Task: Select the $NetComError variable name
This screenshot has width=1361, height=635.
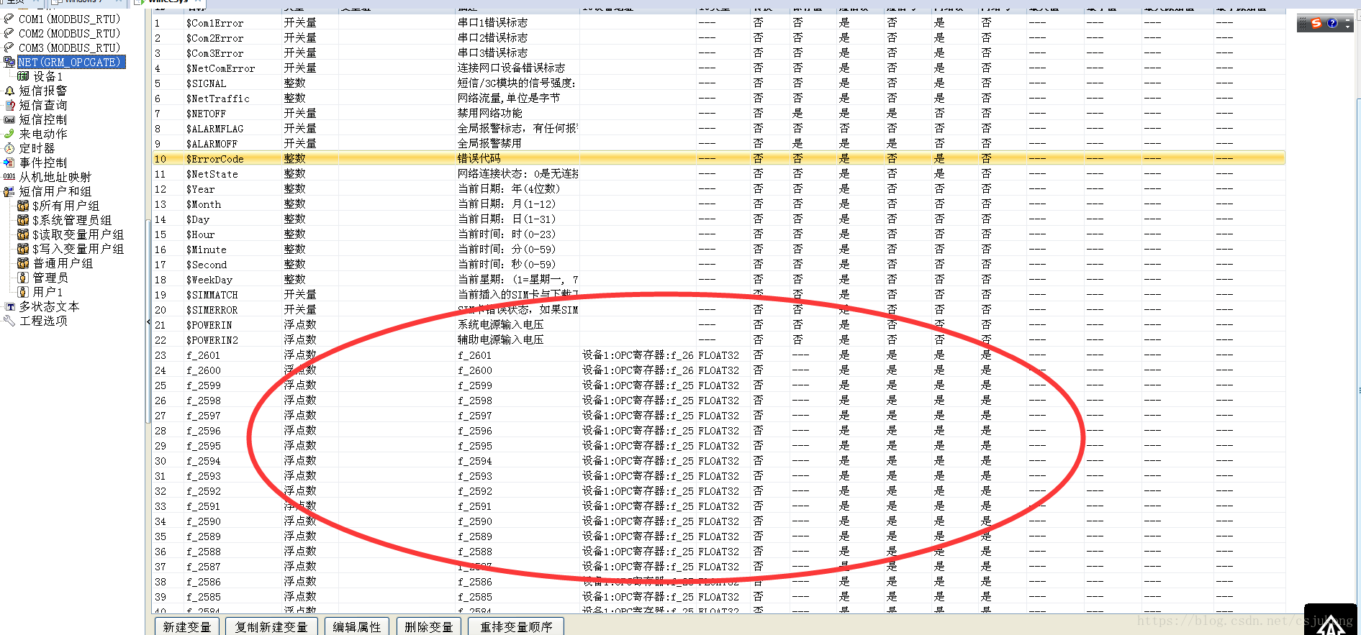Action: tap(221, 68)
